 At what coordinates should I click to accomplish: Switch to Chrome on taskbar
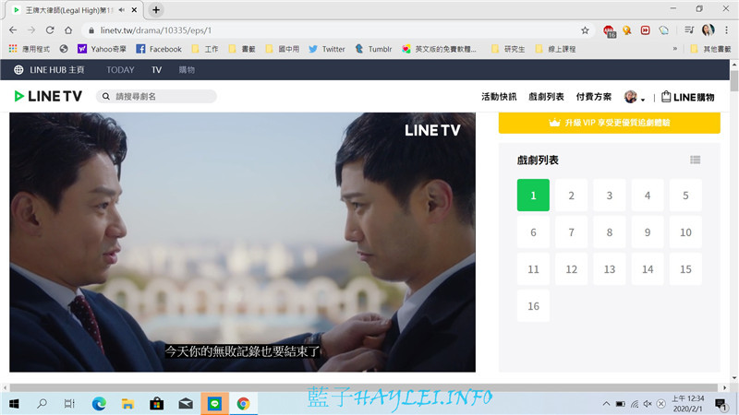point(243,404)
